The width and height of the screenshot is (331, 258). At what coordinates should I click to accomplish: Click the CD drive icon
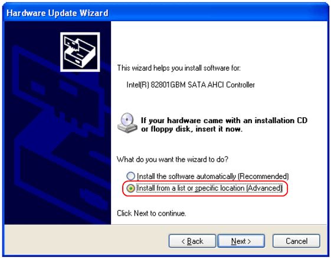[x=127, y=123]
